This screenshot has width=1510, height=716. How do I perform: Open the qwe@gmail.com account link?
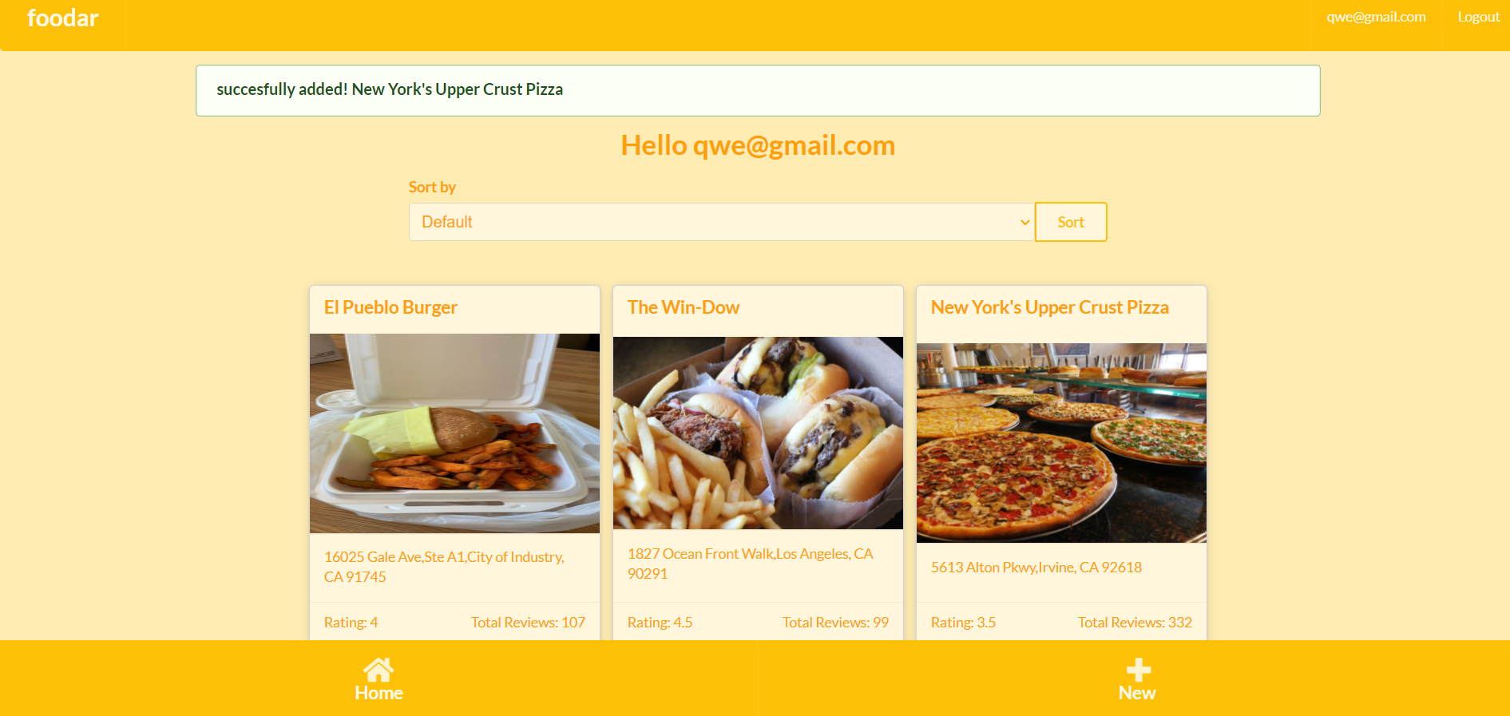[x=1376, y=17]
